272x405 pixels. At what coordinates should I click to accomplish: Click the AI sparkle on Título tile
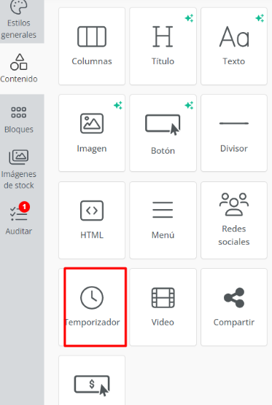(189, 18)
